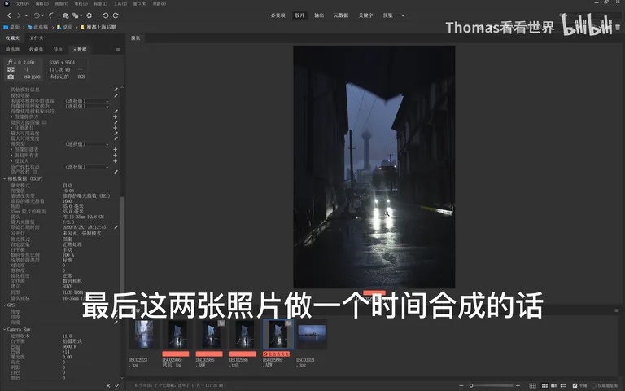
Task: Switch to list view icon
Action: [x=563, y=386]
